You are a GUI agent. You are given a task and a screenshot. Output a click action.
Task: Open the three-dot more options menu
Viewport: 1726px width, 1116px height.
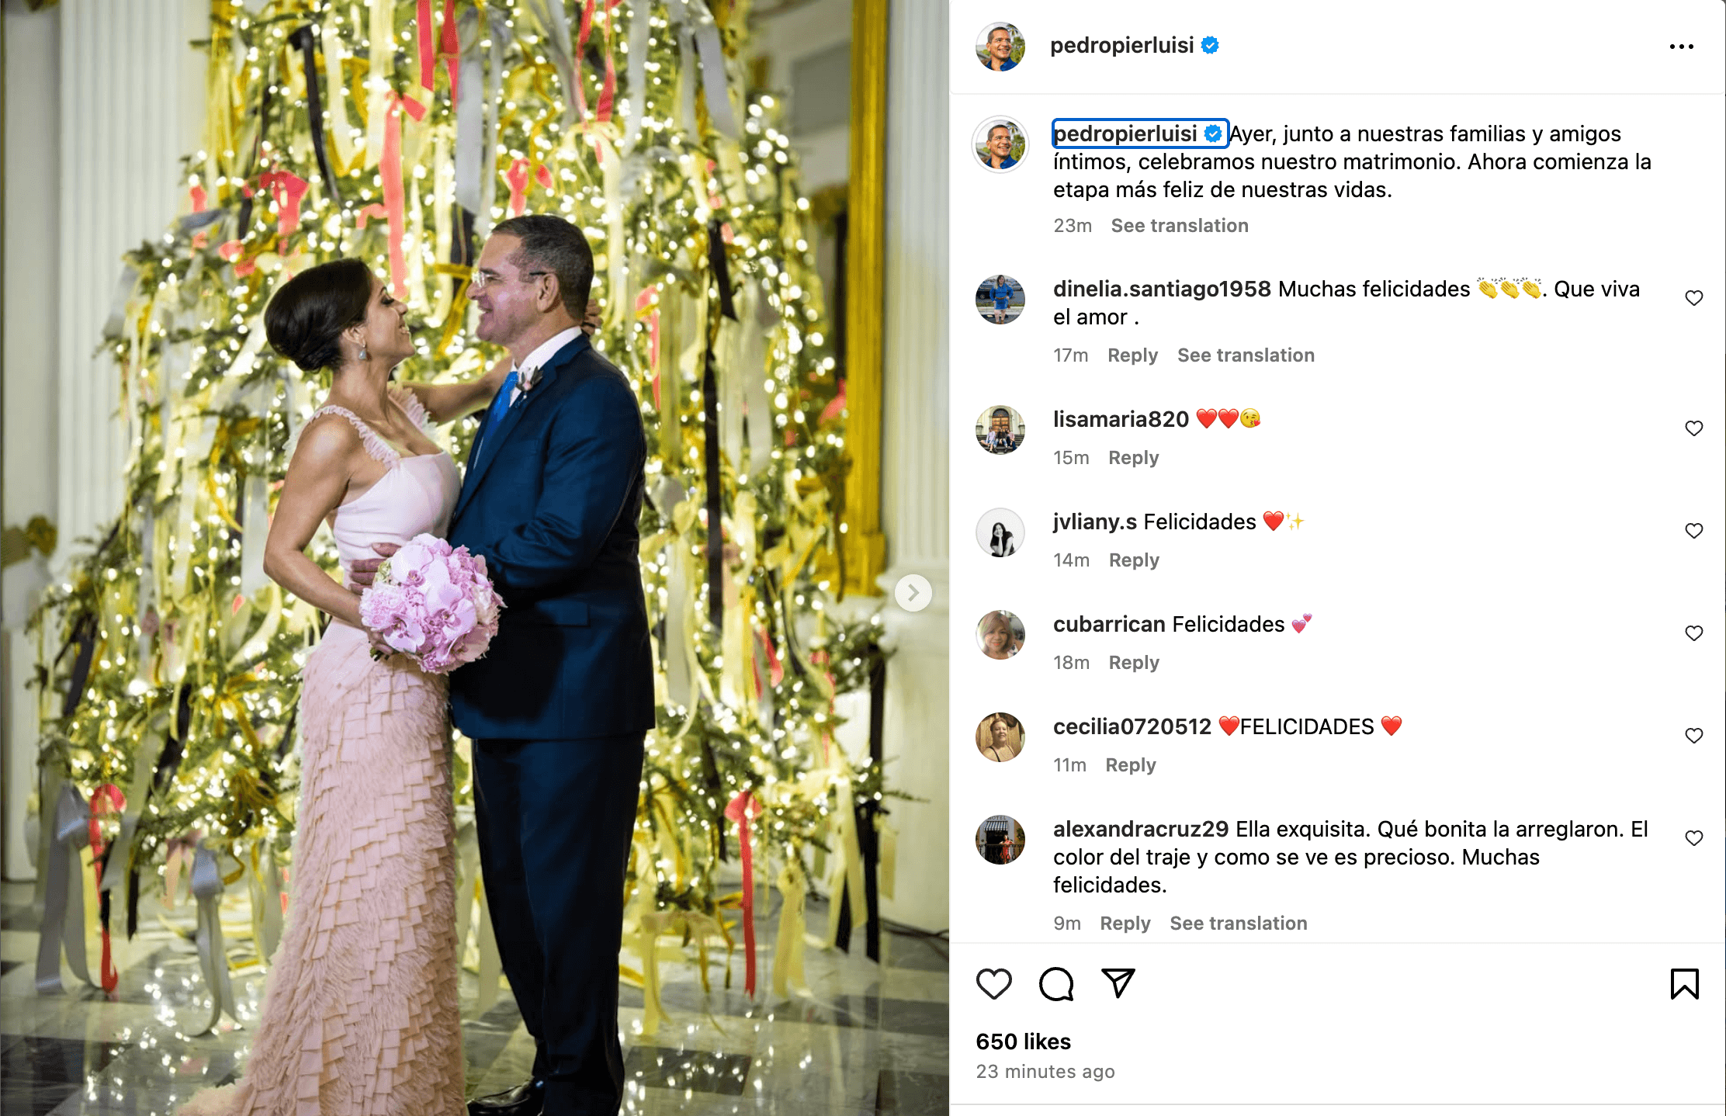pos(1681,47)
